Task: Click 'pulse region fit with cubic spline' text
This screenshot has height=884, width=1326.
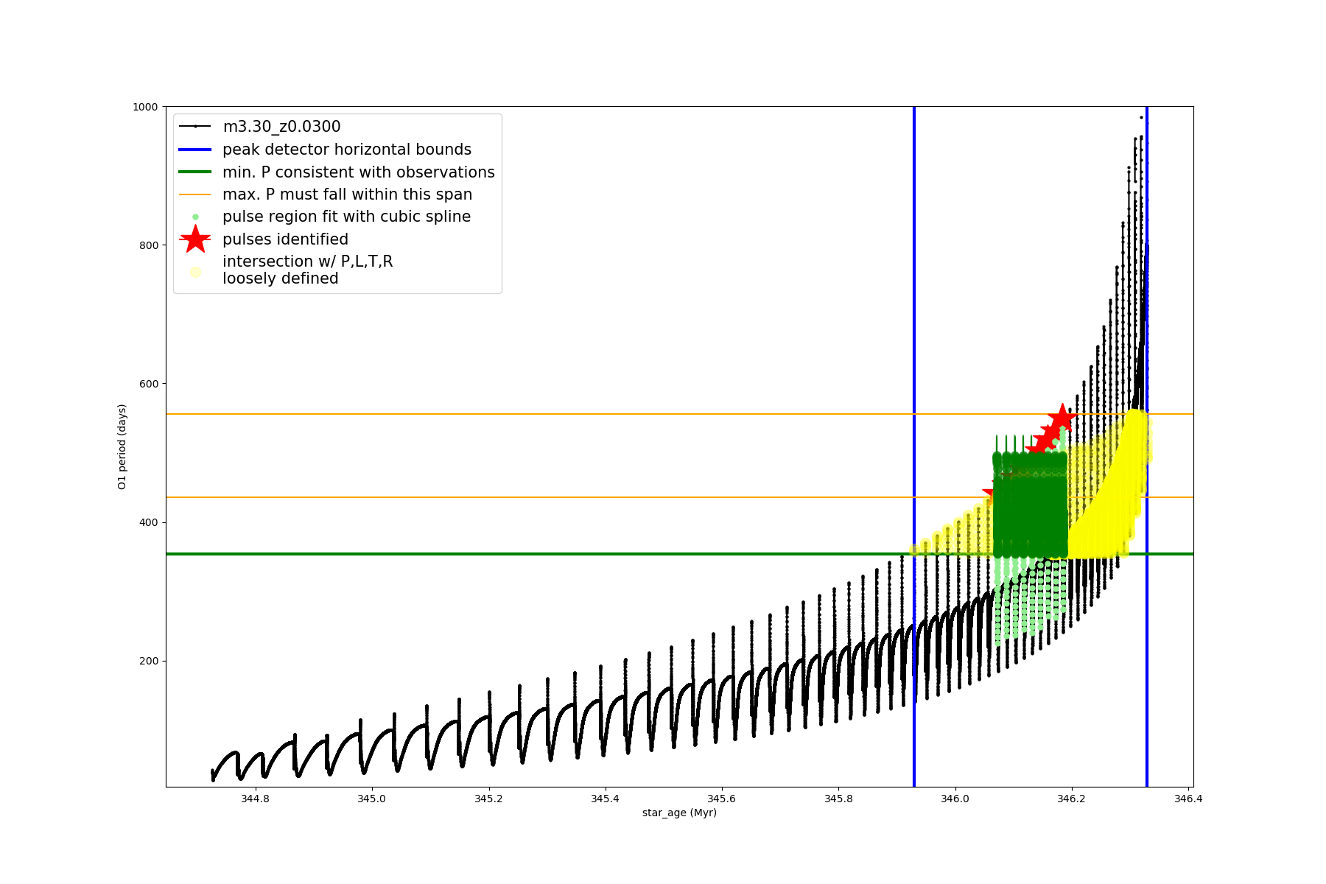Action: click(346, 217)
